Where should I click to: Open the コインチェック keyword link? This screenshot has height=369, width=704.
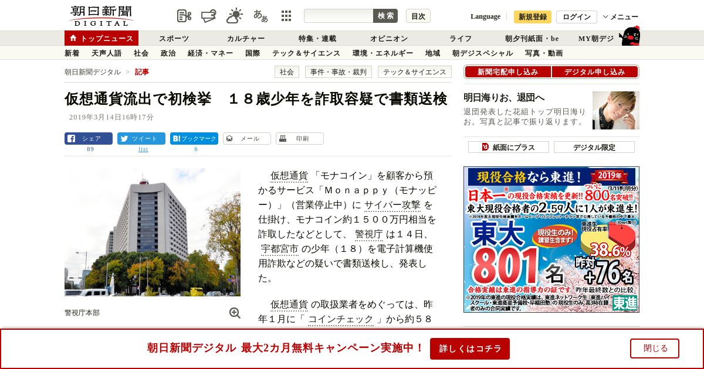click(x=341, y=319)
